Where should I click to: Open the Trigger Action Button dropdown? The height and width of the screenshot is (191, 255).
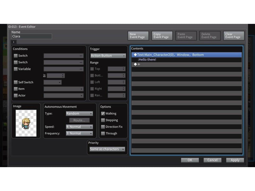[108, 56]
